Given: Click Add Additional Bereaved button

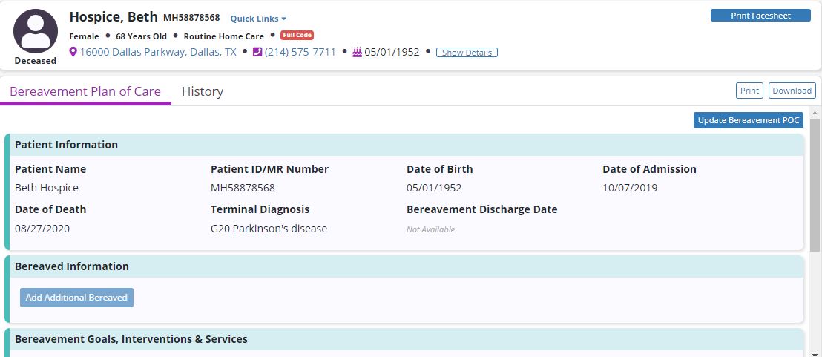Looking at the screenshot, I should tap(76, 298).
